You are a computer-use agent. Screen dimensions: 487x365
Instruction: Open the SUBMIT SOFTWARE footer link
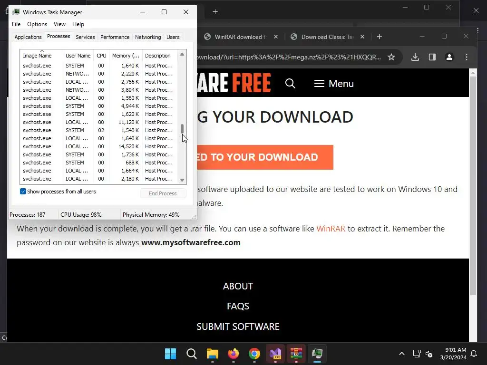point(238,327)
